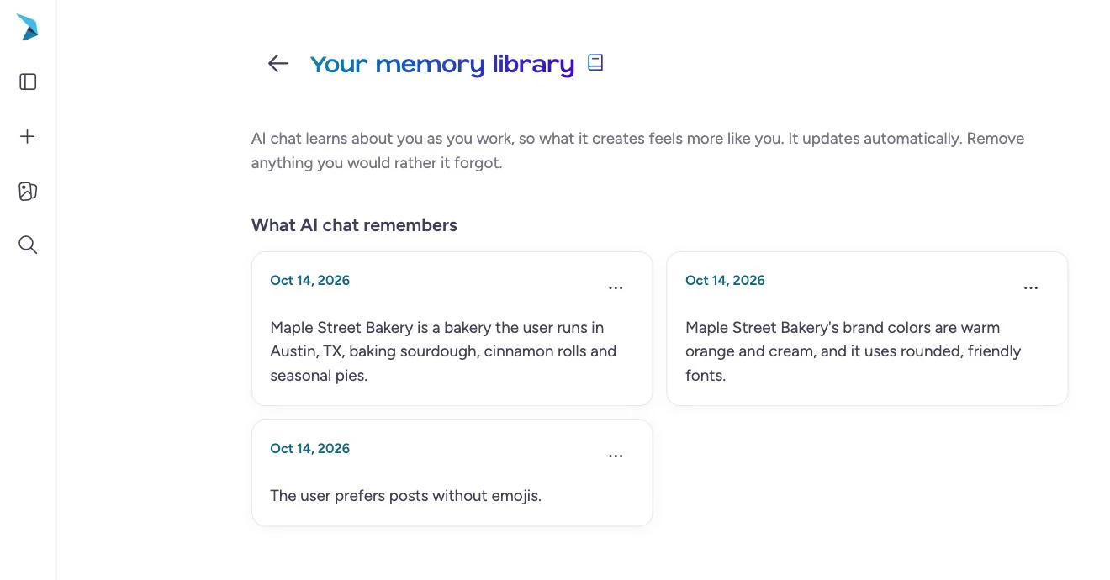1110x580 pixels.
Task: Select the Maple Street Bakery Austin memory card
Action: [452, 329]
